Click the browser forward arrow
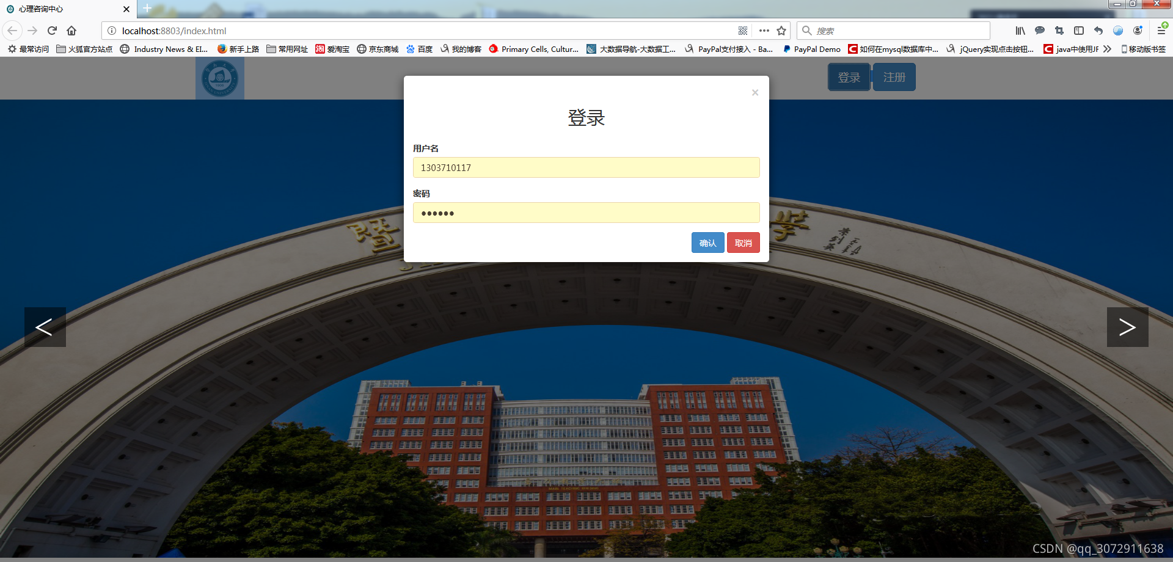 [x=32, y=31]
